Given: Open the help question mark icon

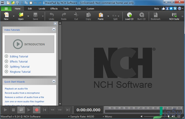Looking at the screenshot, I should click(179, 9).
